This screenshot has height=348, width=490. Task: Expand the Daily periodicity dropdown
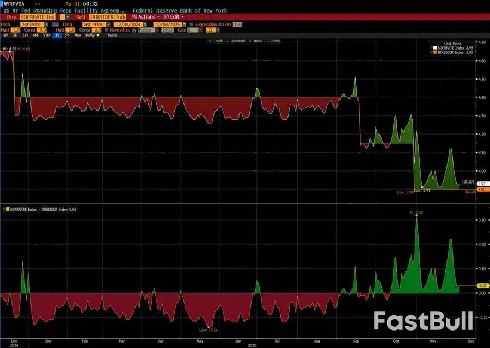coord(93,35)
